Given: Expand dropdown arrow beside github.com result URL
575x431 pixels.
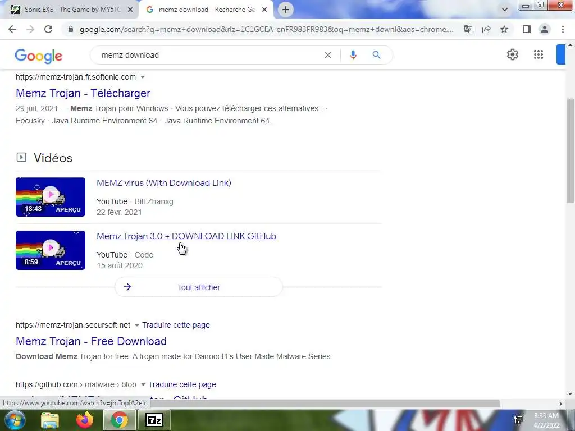Looking at the screenshot, I should [x=143, y=384].
